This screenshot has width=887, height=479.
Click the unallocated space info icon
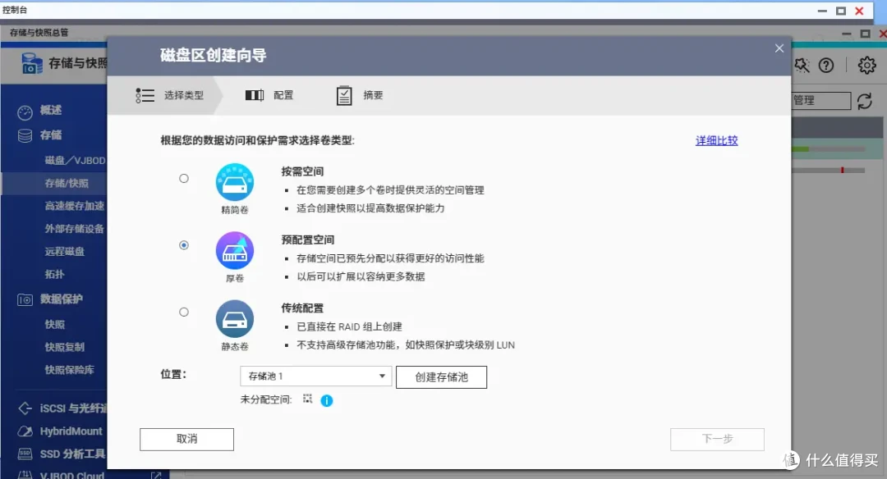327,400
